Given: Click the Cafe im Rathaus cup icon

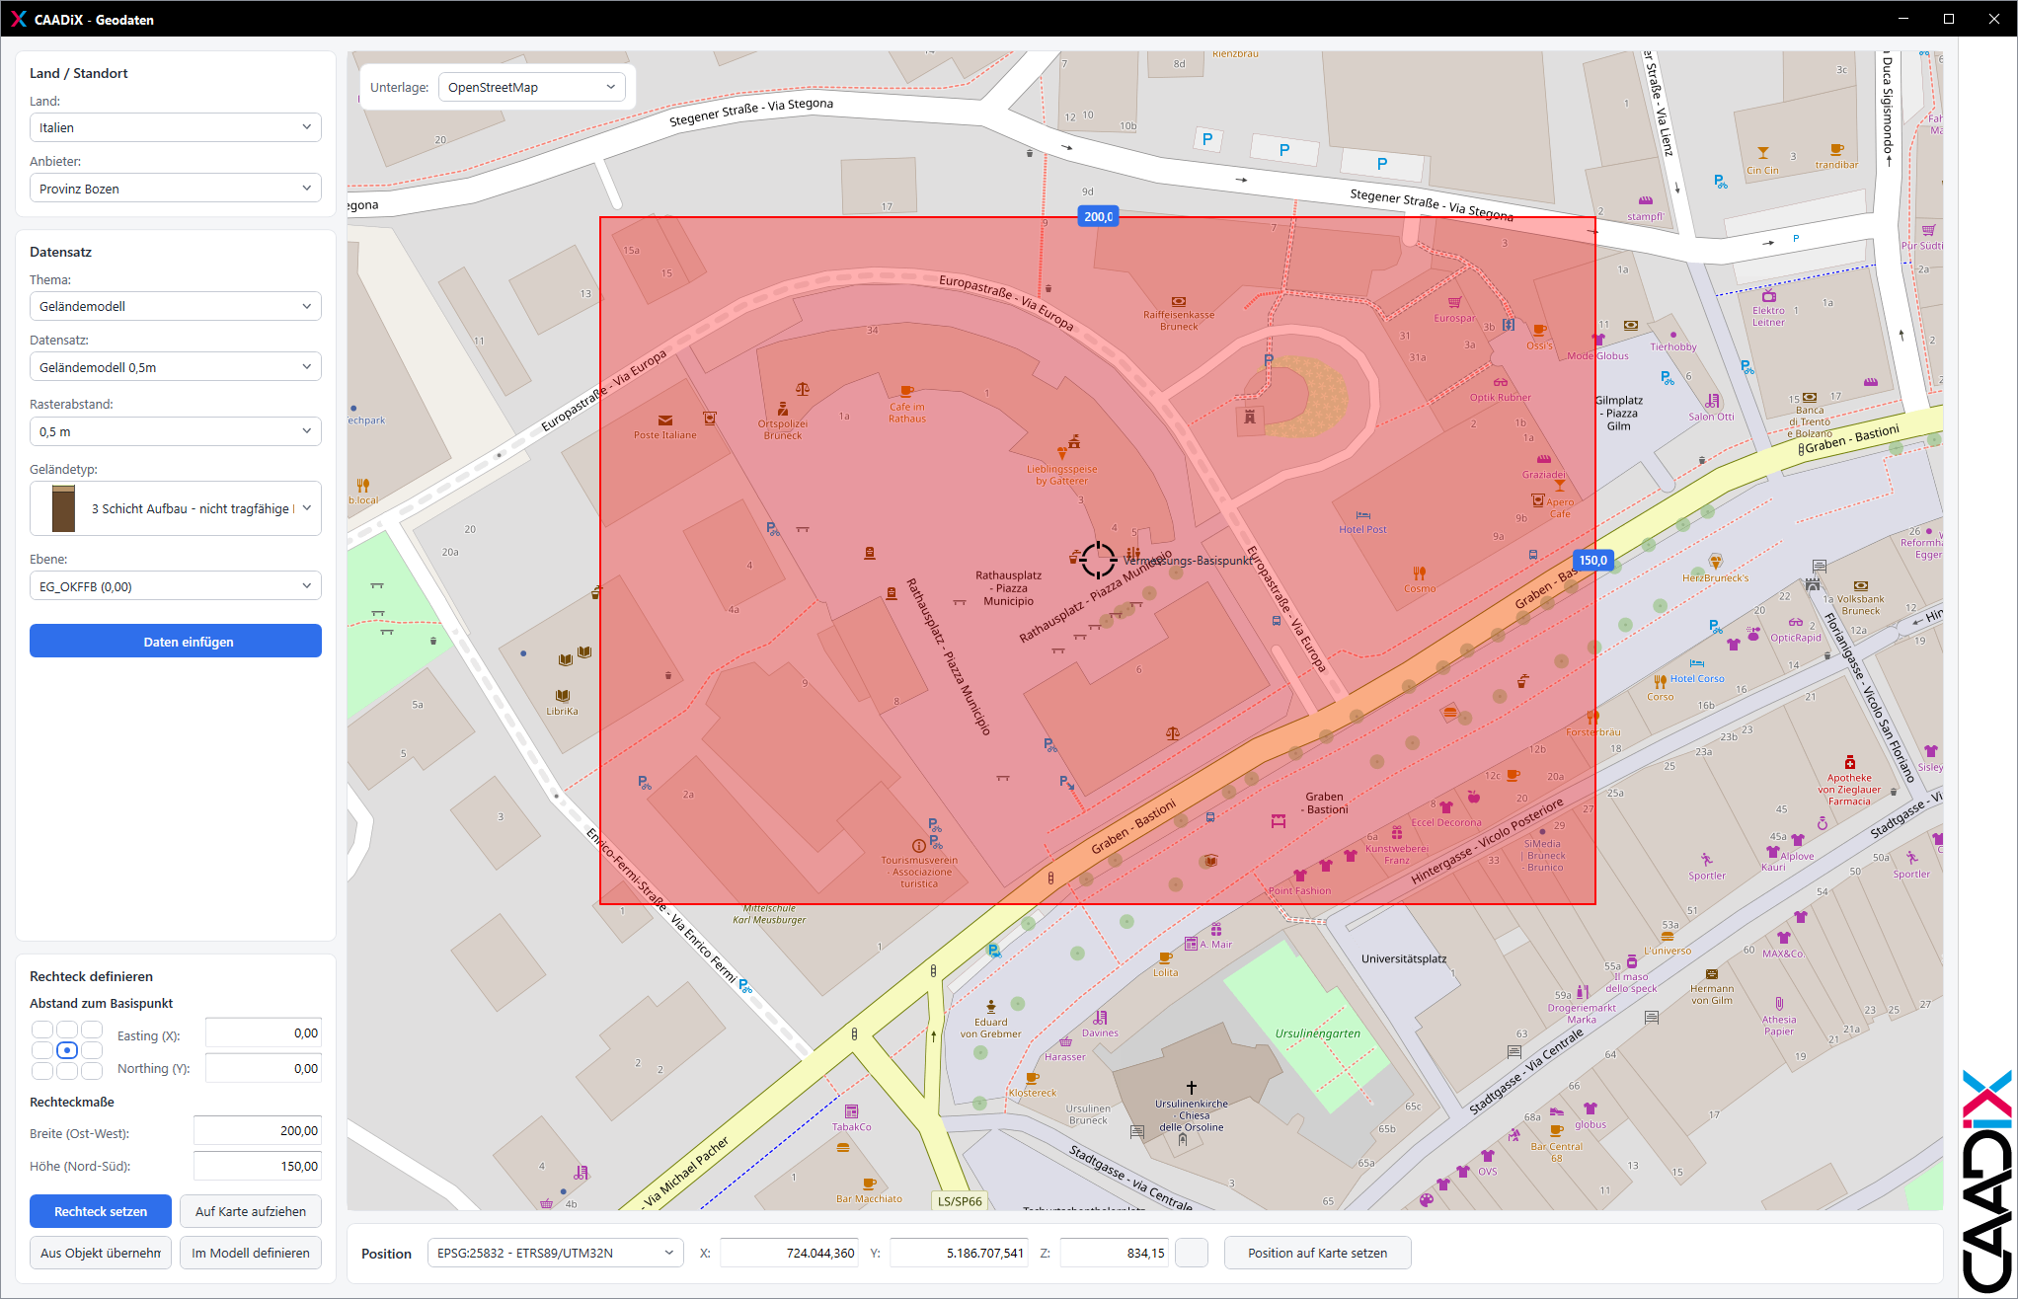Looking at the screenshot, I should 906,391.
